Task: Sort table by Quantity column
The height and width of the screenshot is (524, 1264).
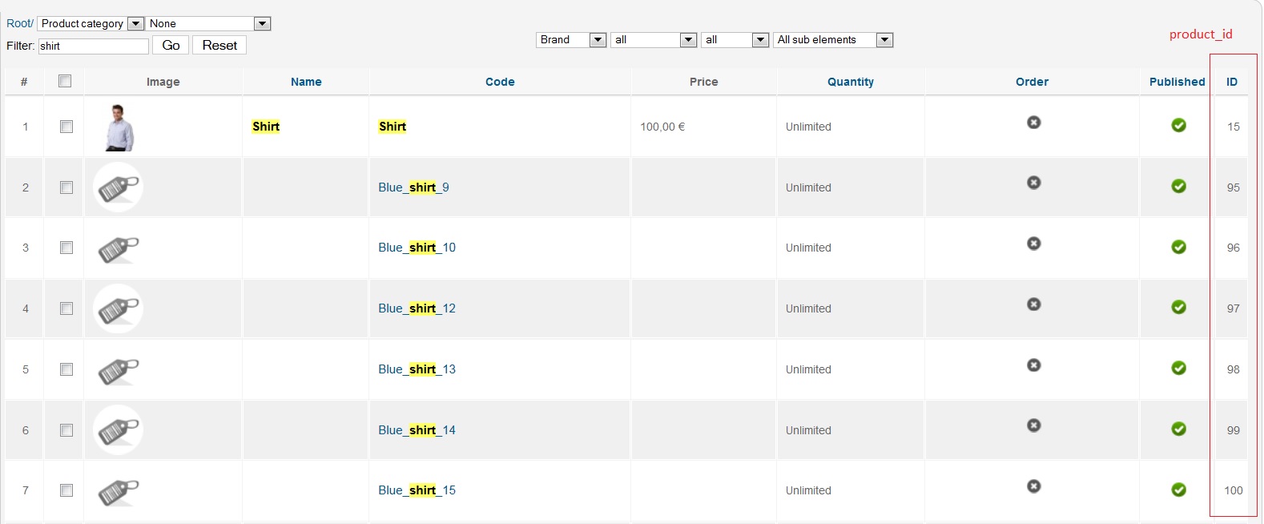Action: pyautogui.click(x=851, y=82)
